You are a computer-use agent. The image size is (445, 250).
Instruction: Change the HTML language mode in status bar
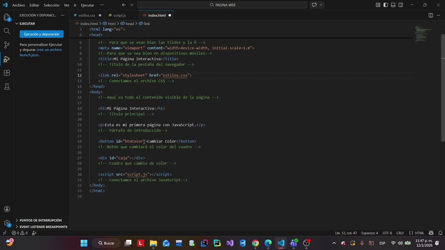[x=420, y=233]
